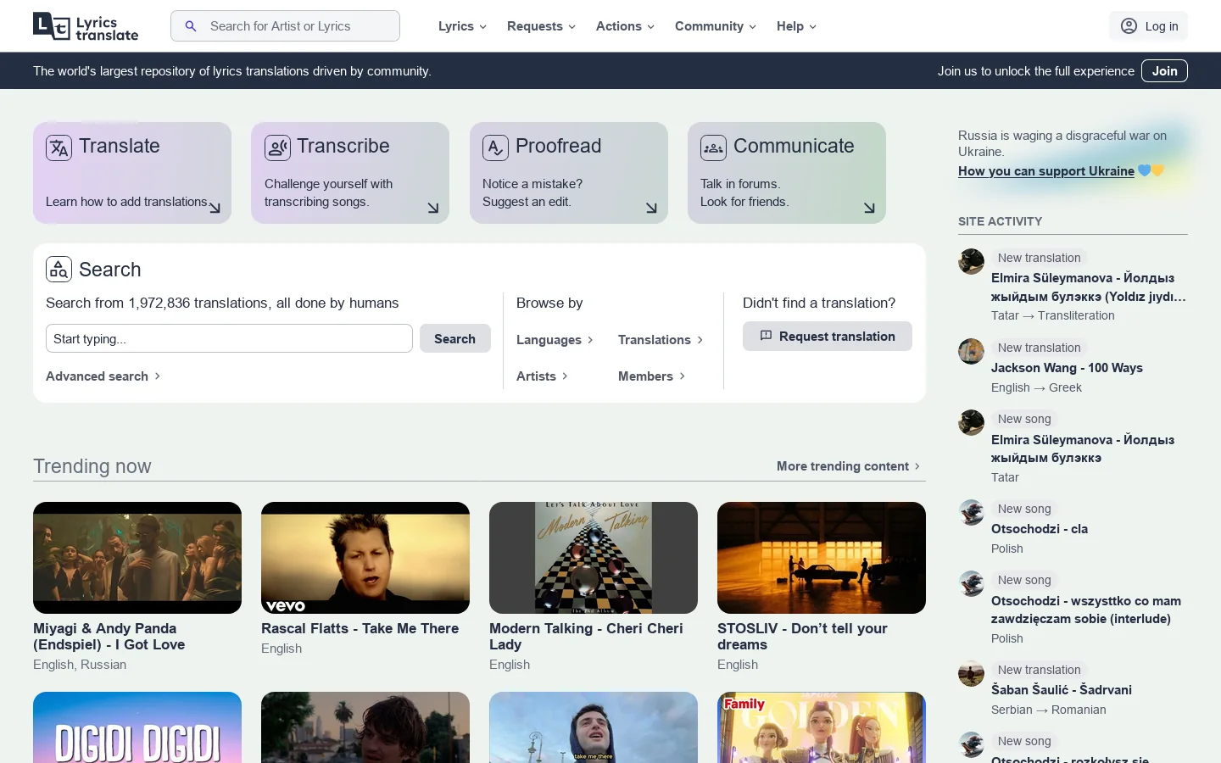Screen dimensions: 1221x763
Task: Expand the Requests dropdown menu
Action: (x=541, y=26)
